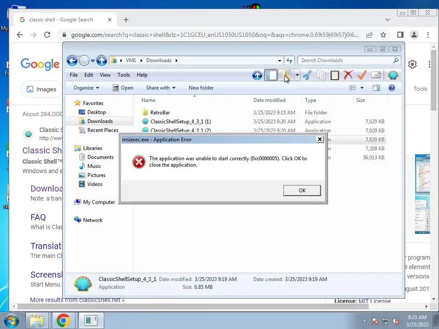Click the Action Center flag tray icon
Screen dimensions: 439x329
point(375,321)
